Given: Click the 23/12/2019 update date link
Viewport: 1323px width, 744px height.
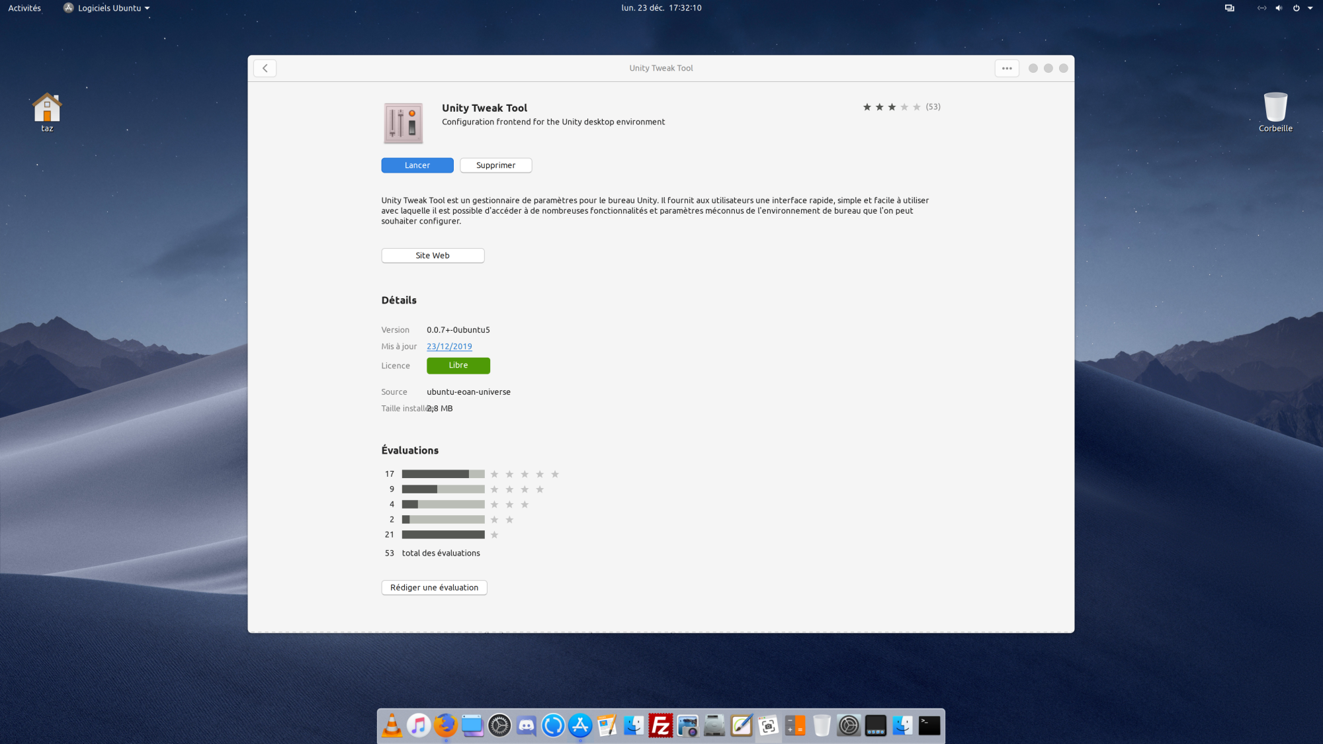Looking at the screenshot, I should 449,347.
